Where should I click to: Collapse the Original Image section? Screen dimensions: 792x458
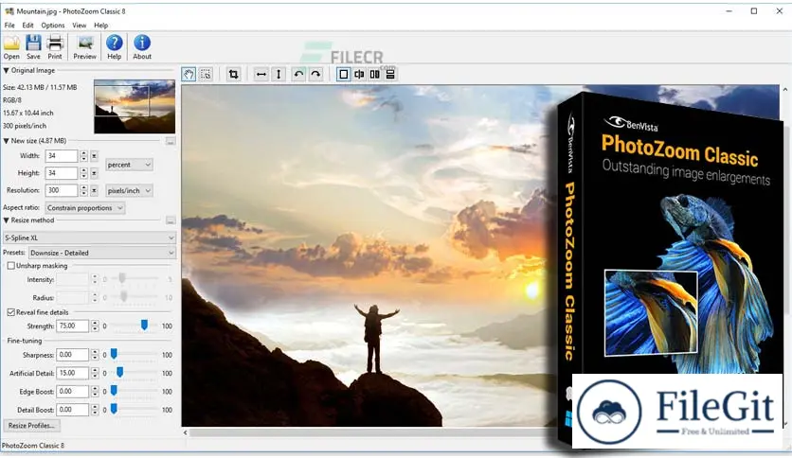6,71
